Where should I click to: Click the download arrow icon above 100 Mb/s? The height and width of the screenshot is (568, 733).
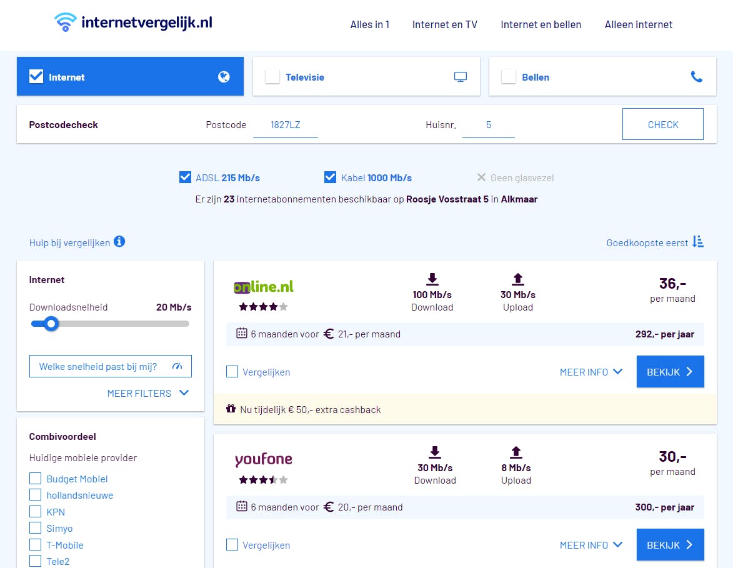[432, 279]
